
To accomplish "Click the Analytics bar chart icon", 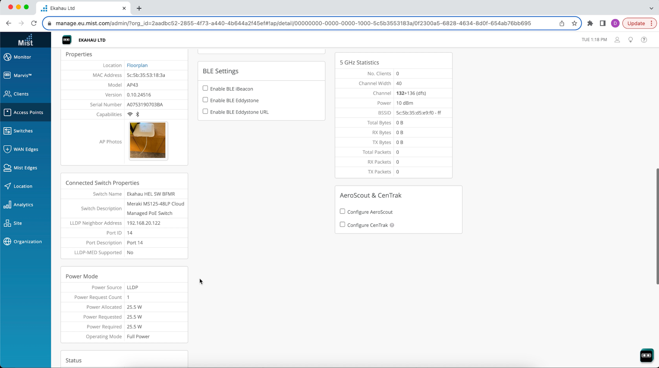I will pyautogui.click(x=7, y=205).
